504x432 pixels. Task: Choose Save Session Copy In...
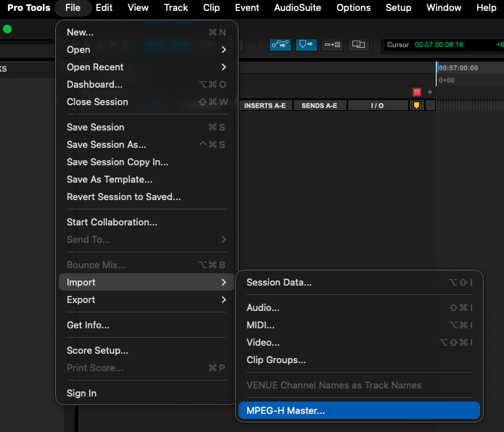[x=146, y=162]
